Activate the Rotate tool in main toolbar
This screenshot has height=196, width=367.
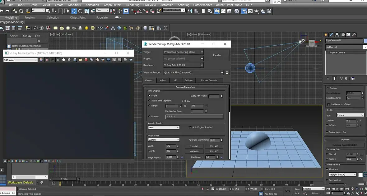(80, 11)
